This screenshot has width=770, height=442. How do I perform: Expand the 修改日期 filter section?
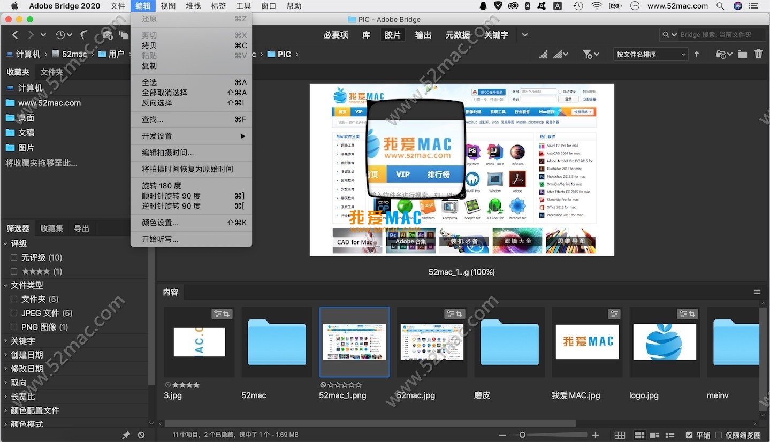(x=6, y=369)
